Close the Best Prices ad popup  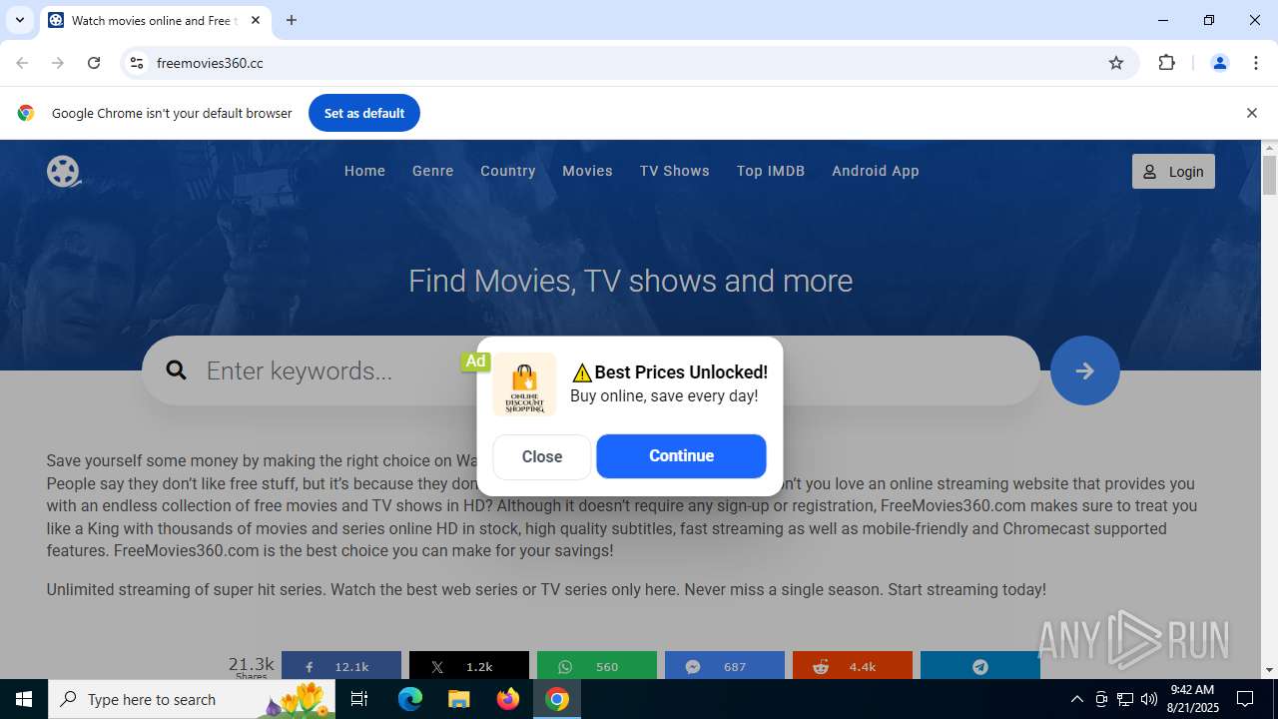pos(541,456)
